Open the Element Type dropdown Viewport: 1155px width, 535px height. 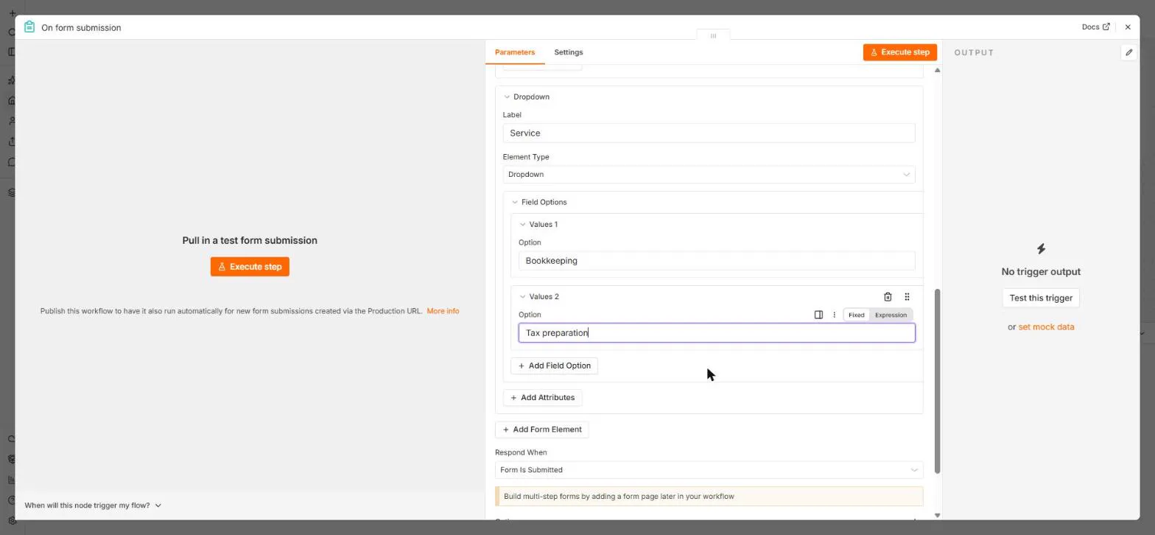click(709, 175)
